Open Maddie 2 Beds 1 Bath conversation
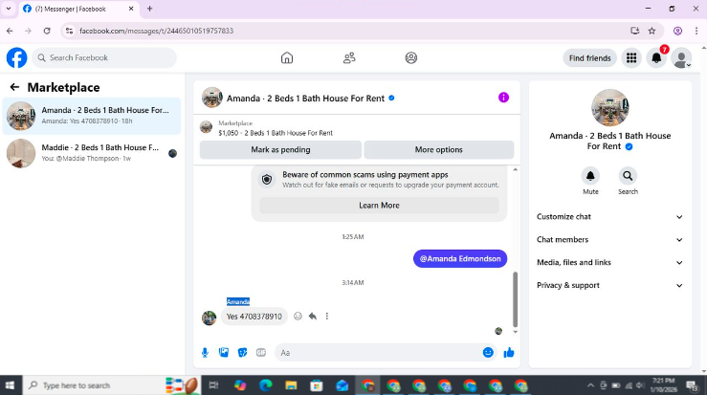The image size is (707, 395). pos(92,153)
